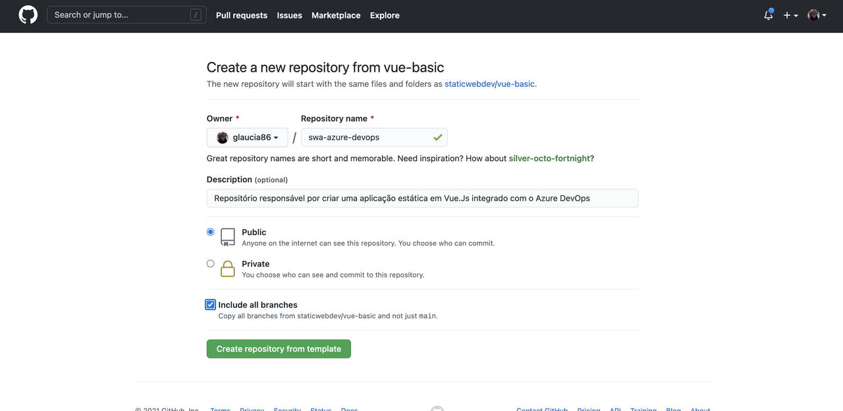Focus the 'Search or jump to' field
Viewport: 843px width, 411px height.
point(126,15)
